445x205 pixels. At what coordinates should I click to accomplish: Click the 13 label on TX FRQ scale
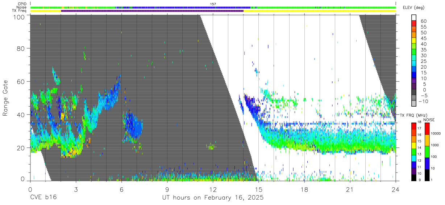(x=420, y=154)
